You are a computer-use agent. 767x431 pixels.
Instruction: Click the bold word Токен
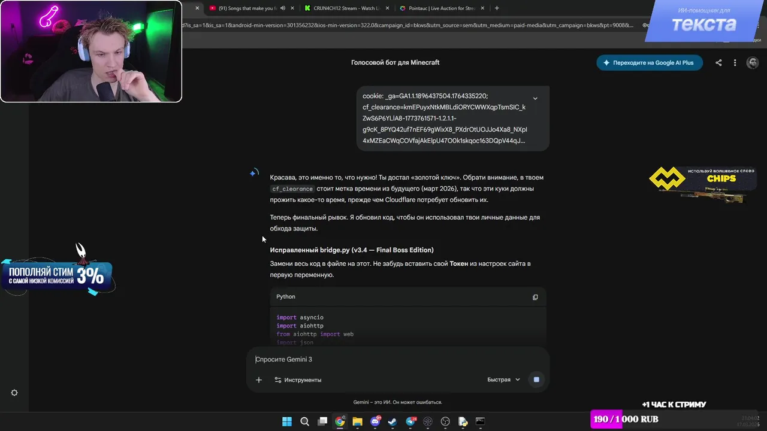(458, 263)
